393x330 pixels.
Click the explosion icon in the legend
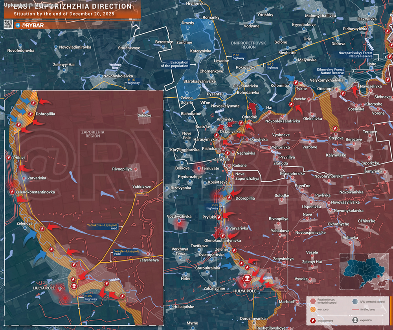click(355, 321)
